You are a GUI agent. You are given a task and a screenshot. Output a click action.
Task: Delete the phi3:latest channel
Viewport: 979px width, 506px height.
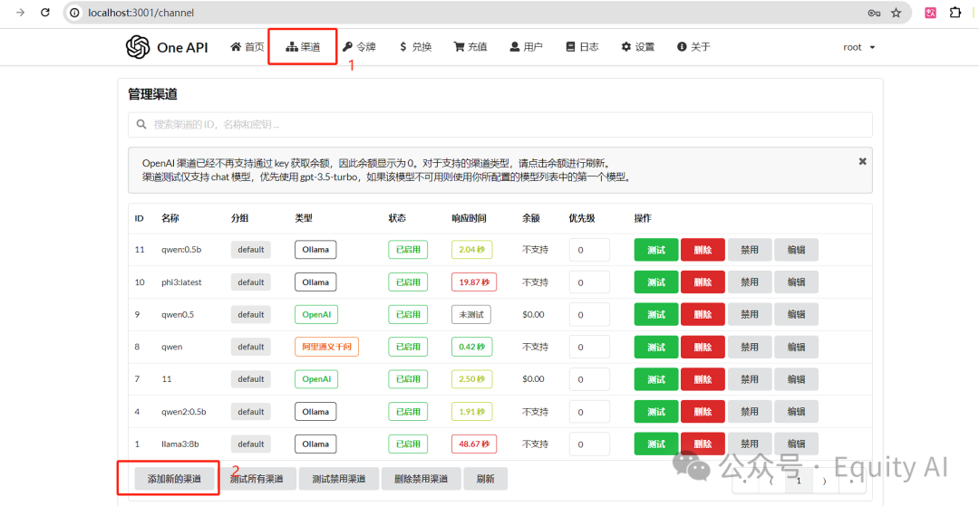(x=703, y=282)
